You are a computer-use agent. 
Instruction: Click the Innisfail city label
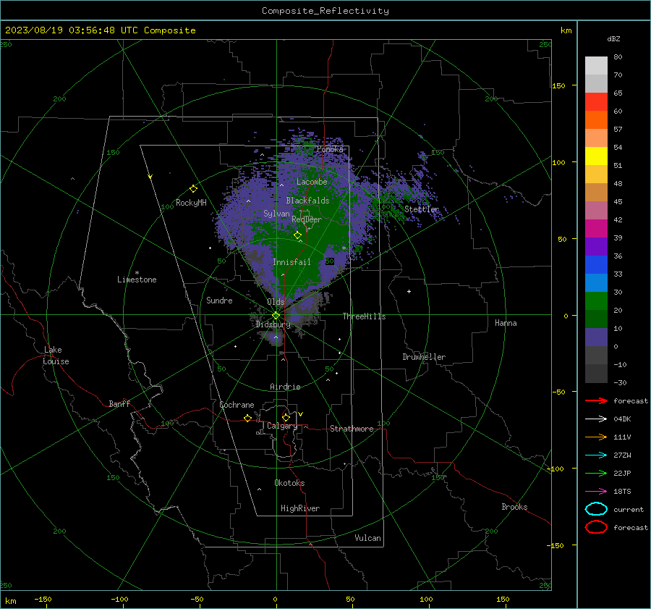coord(292,262)
